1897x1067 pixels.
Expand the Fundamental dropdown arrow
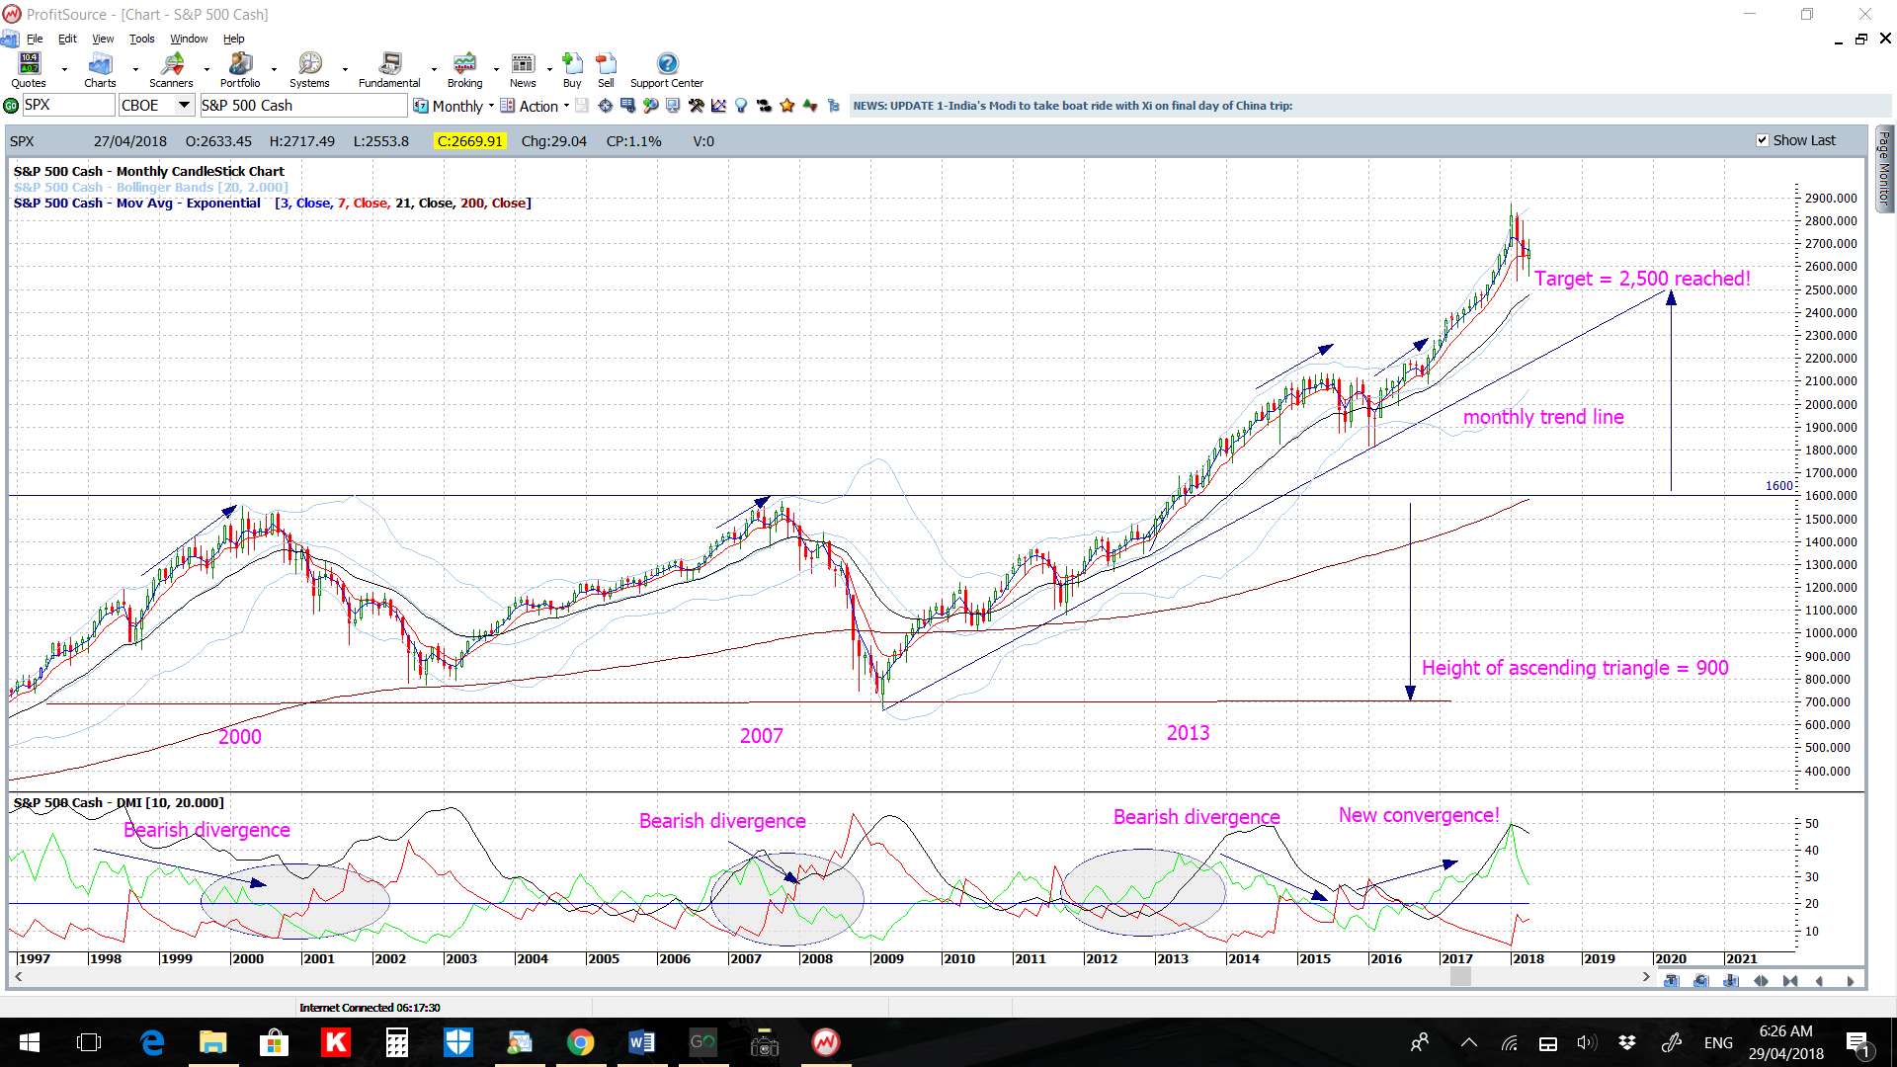[434, 70]
